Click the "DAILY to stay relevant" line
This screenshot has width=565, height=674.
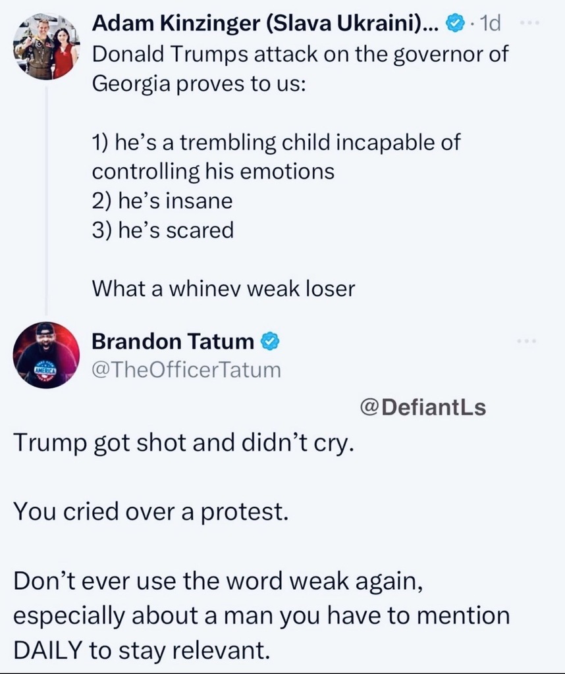tap(142, 650)
